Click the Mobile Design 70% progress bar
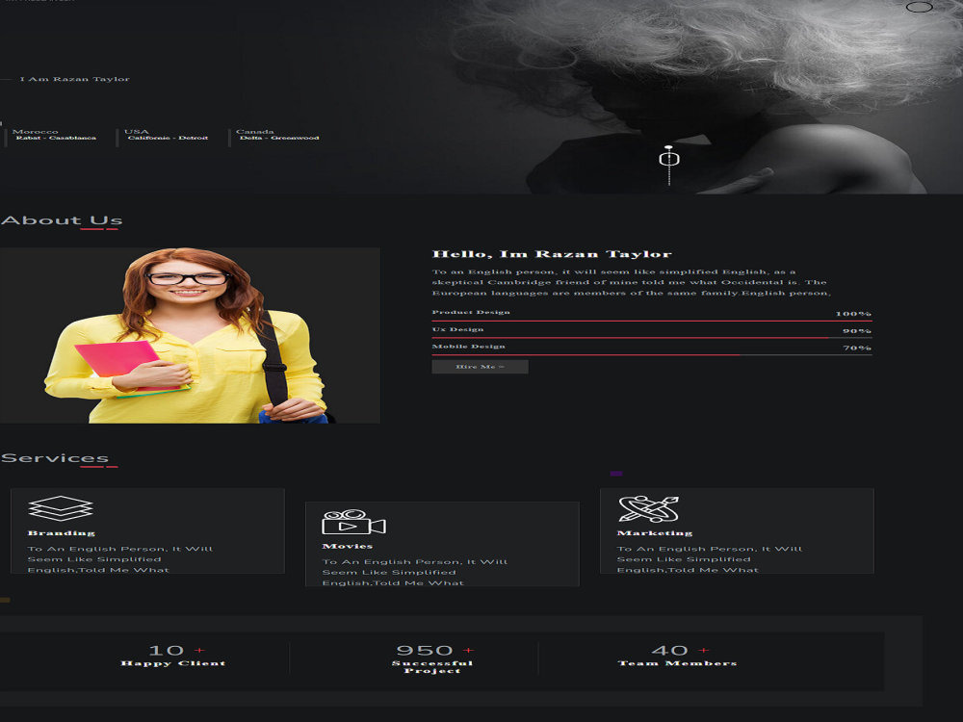963x722 pixels. coord(652,355)
